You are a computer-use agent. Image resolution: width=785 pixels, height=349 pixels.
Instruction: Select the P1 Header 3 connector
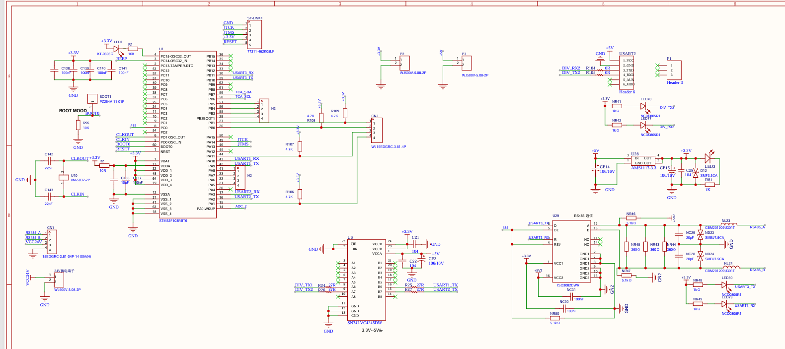click(674, 70)
